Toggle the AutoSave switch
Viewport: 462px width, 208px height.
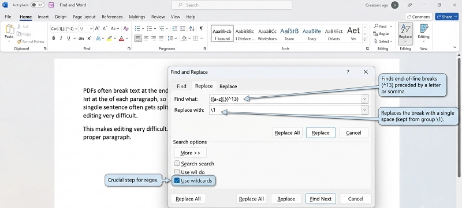pos(38,5)
